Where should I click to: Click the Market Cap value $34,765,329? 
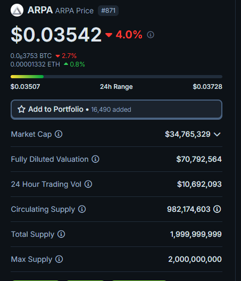188,134
